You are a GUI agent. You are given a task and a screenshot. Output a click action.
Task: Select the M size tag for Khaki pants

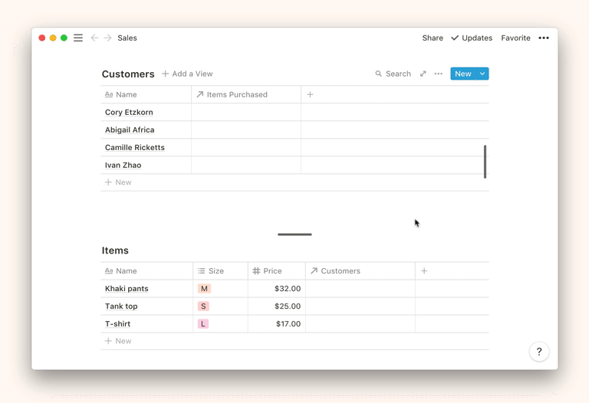tap(204, 289)
